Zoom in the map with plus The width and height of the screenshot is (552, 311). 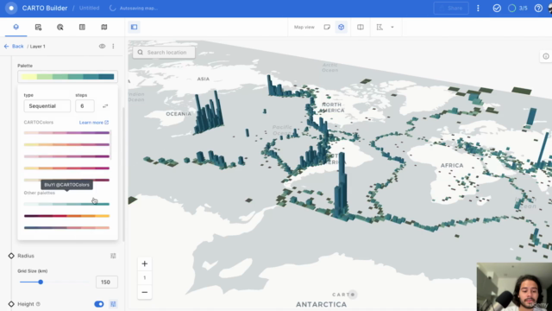click(x=144, y=263)
